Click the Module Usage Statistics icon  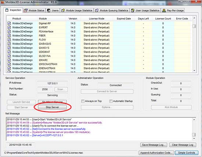pyautogui.click(x=63, y=10)
